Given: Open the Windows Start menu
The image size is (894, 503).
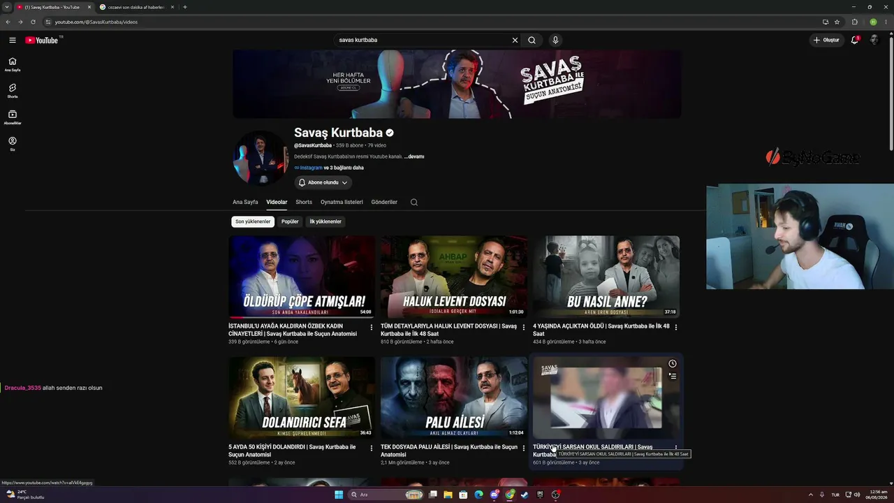Looking at the screenshot, I should point(339,495).
